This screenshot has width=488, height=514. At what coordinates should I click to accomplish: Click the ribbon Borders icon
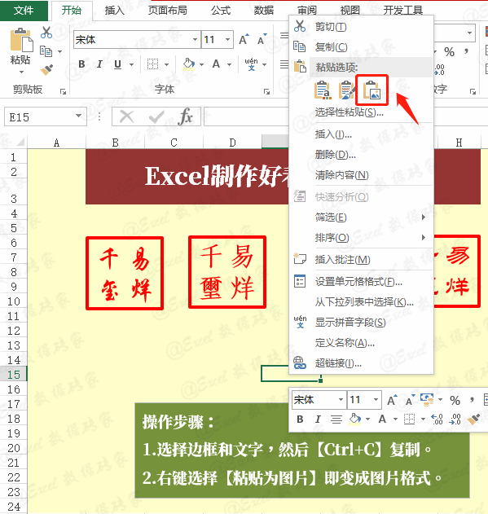152,64
